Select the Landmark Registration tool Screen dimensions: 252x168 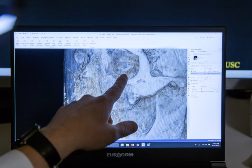pos(68,43)
